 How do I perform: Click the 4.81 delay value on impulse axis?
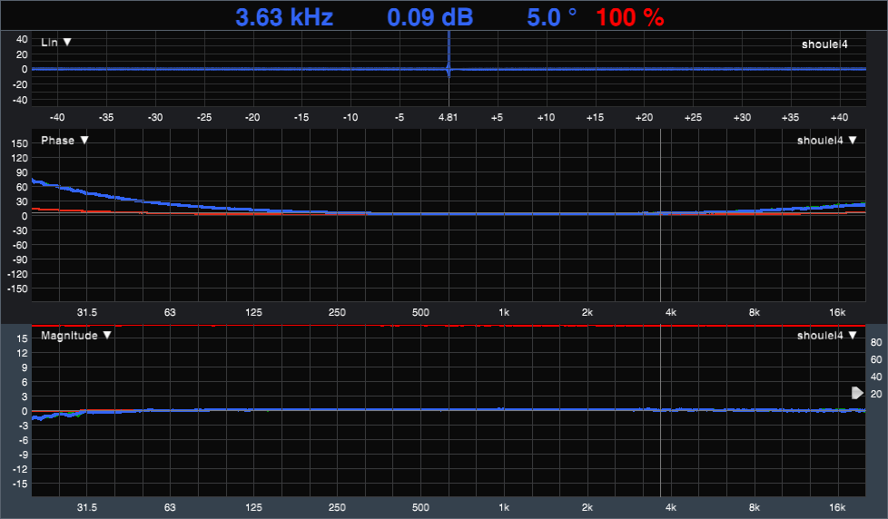[448, 117]
